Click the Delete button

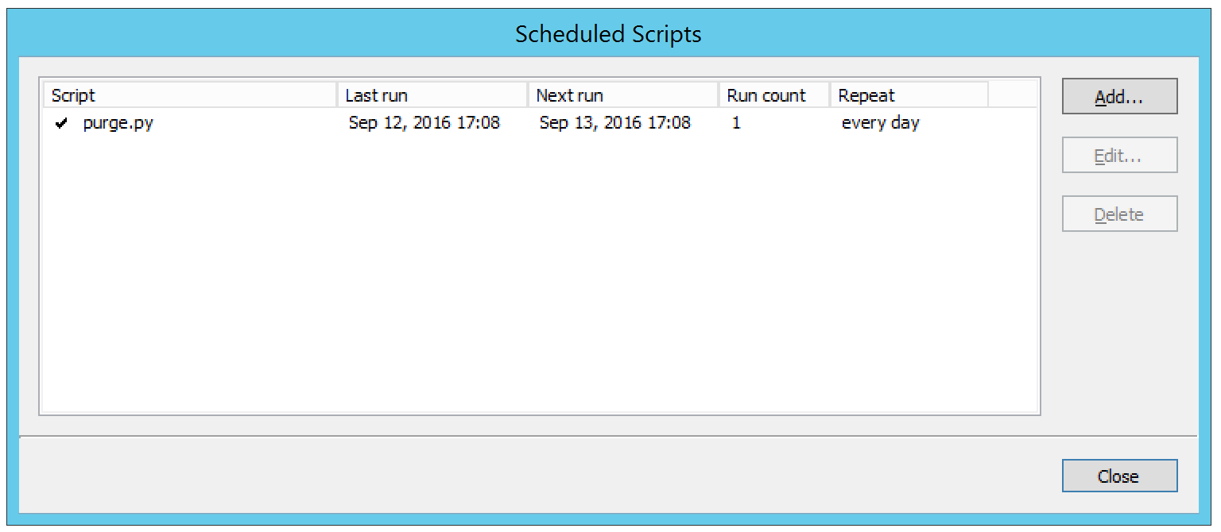(1119, 214)
